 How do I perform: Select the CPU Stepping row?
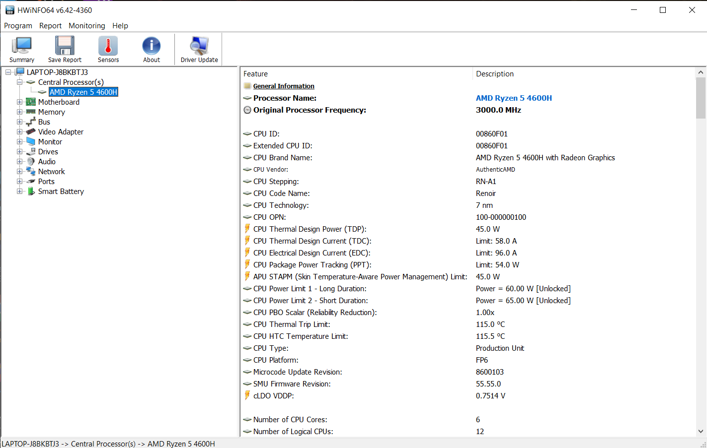tap(468, 181)
